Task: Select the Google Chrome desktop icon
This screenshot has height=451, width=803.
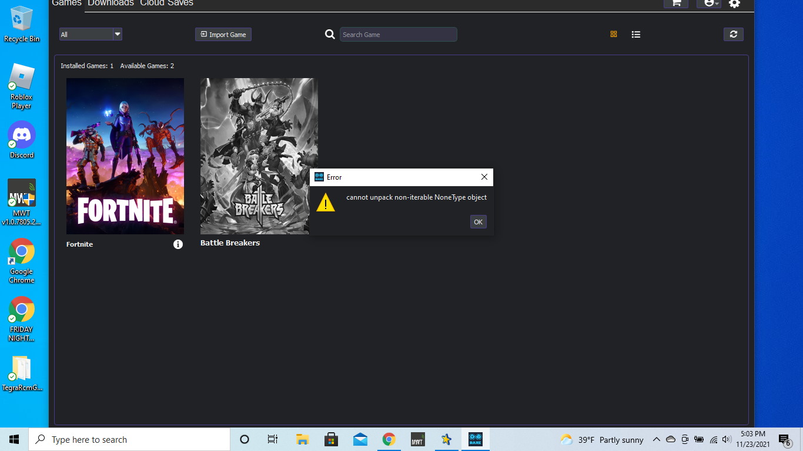Action: coord(22,261)
